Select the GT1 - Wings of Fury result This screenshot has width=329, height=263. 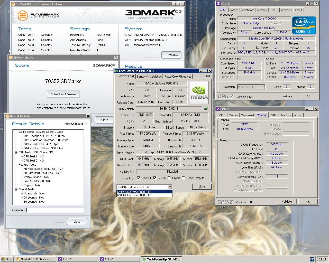pos(44,136)
